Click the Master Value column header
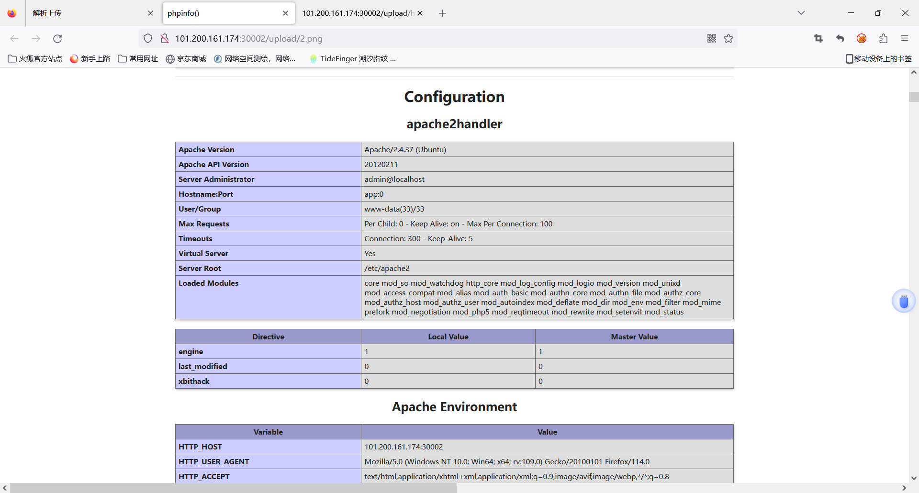Image resolution: width=919 pixels, height=493 pixels. click(x=634, y=336)
